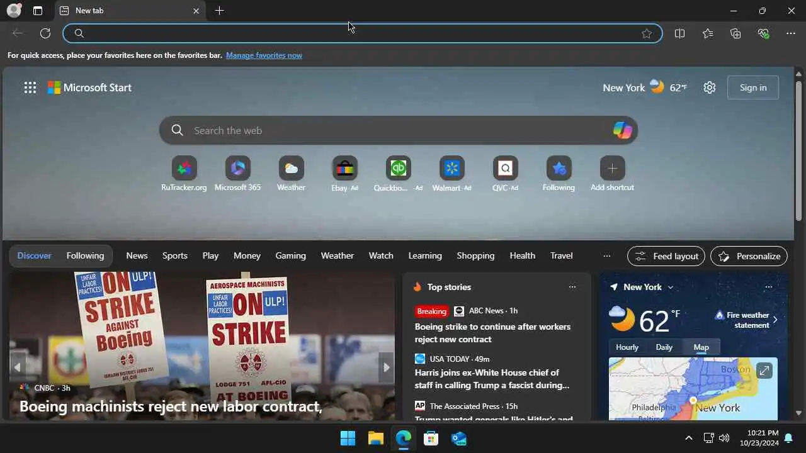Screen dimensions: 806x453
Task: Add this page to favorites star
Action: click(647, 33)
